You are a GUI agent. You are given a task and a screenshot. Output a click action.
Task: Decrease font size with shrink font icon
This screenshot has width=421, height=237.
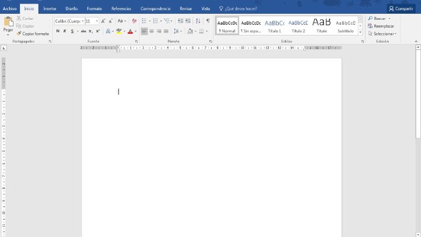[x=111, y=21]
